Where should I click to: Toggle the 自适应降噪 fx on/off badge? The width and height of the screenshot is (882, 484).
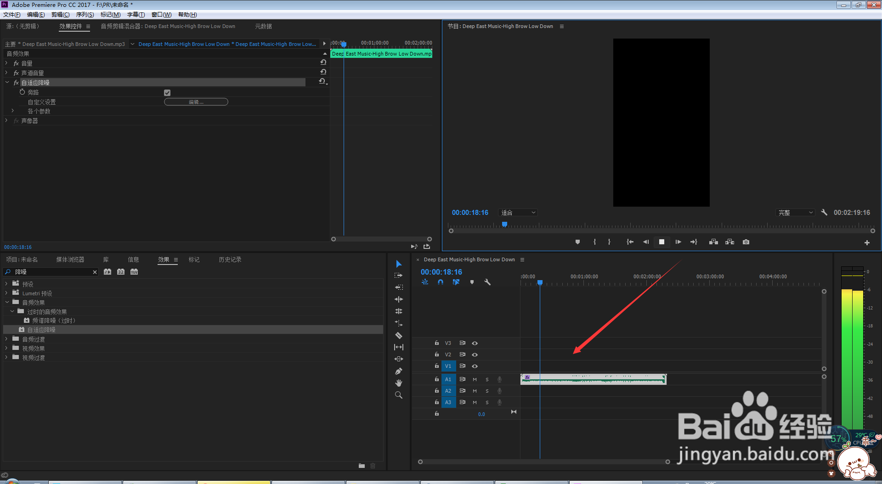[16, 83]
